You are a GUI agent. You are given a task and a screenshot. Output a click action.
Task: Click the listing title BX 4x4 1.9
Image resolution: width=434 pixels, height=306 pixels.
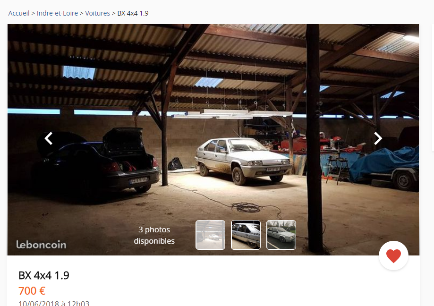click(x=44, y=276)
